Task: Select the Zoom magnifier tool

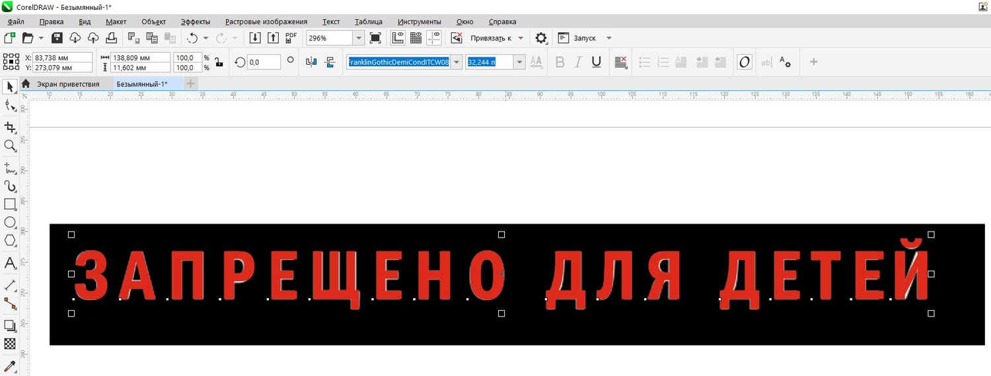Action: tap(10, 145)
